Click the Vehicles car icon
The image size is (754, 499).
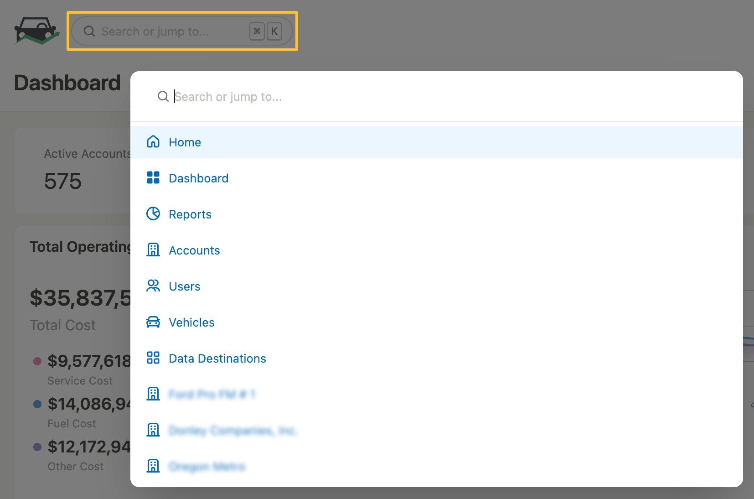click(x=153, y=322)
